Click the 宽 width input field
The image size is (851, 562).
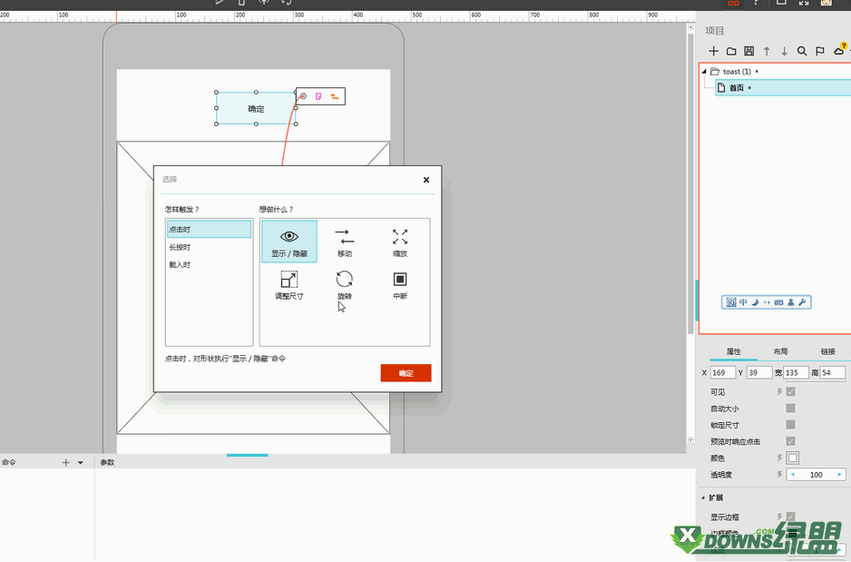[796, 372]
